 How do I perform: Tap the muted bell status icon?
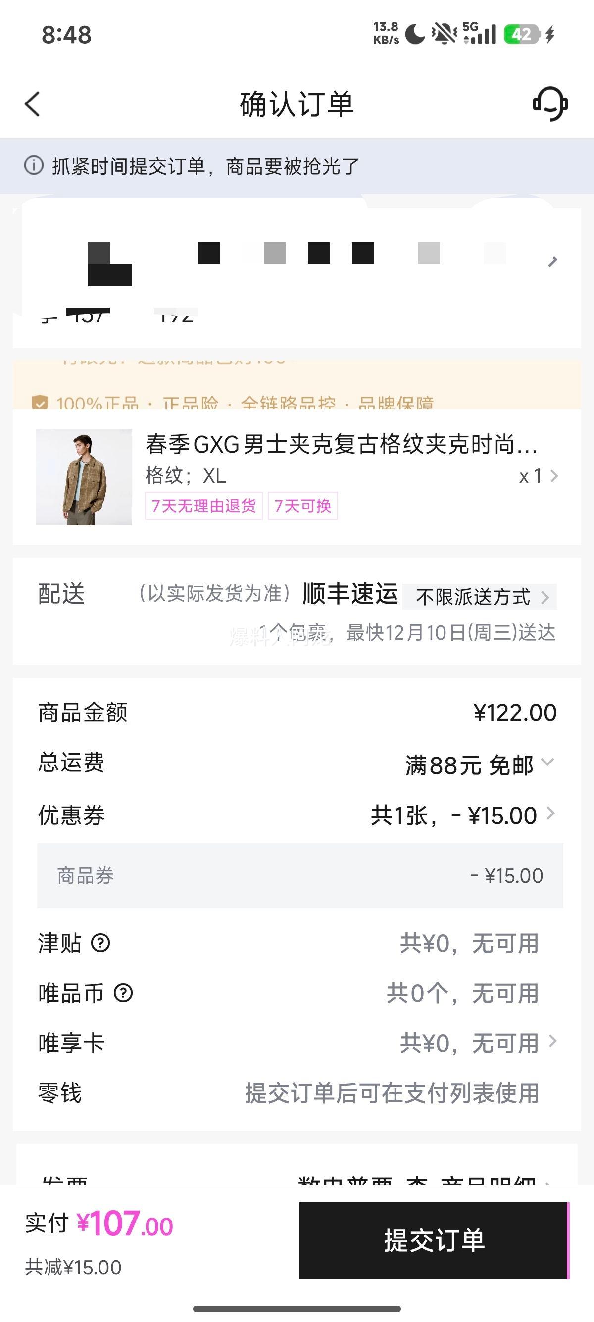point(444,34)
